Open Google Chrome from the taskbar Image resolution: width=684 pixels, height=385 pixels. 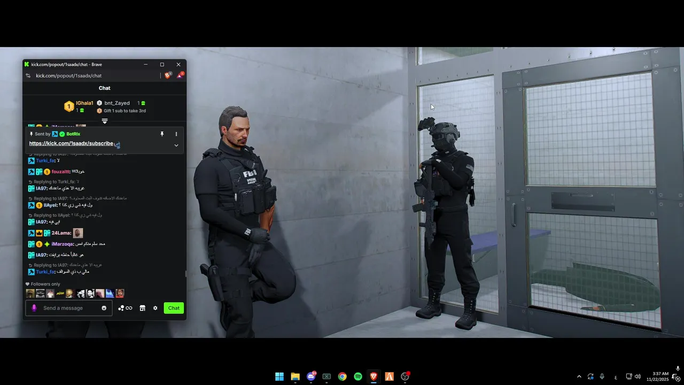343,376
